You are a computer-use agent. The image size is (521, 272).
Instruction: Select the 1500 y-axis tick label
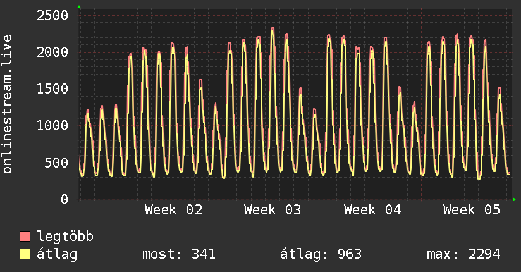click(52, 89)
